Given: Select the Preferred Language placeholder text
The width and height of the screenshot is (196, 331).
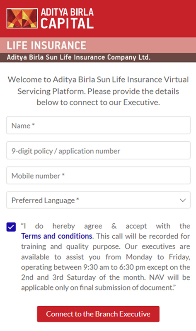Looking at the screenshot, I should click(45, 201).
